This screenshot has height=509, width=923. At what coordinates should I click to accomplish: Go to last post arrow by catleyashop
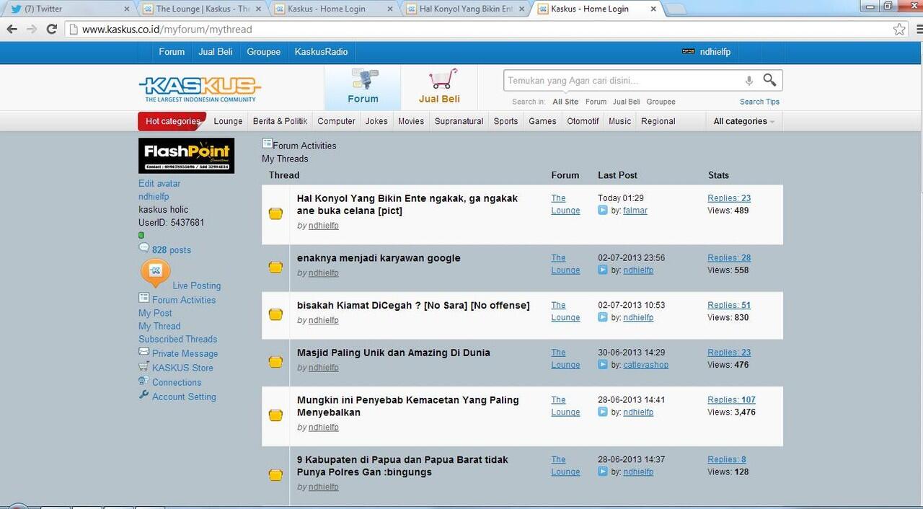point(603,365)
